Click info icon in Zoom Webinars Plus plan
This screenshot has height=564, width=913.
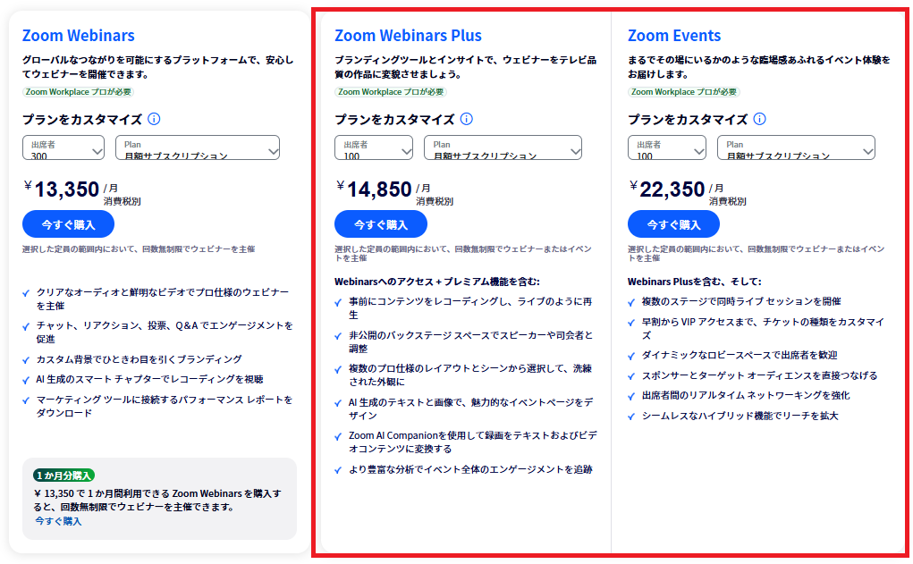466,119
